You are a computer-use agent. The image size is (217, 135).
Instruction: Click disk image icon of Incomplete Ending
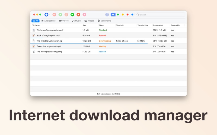coord(34,52)
